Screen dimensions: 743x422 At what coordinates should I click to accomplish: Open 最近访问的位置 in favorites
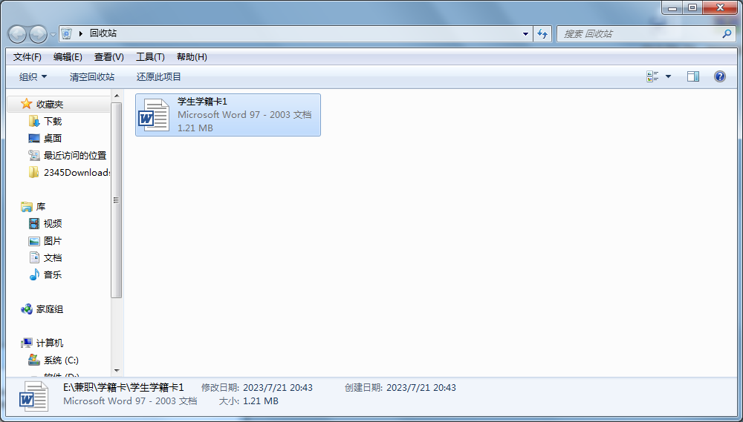pyautogui.click(x=75, y=156)
